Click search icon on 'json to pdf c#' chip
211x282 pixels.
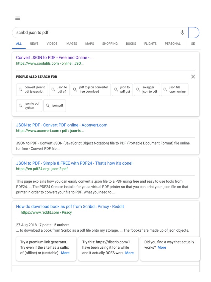click(54, 90)
